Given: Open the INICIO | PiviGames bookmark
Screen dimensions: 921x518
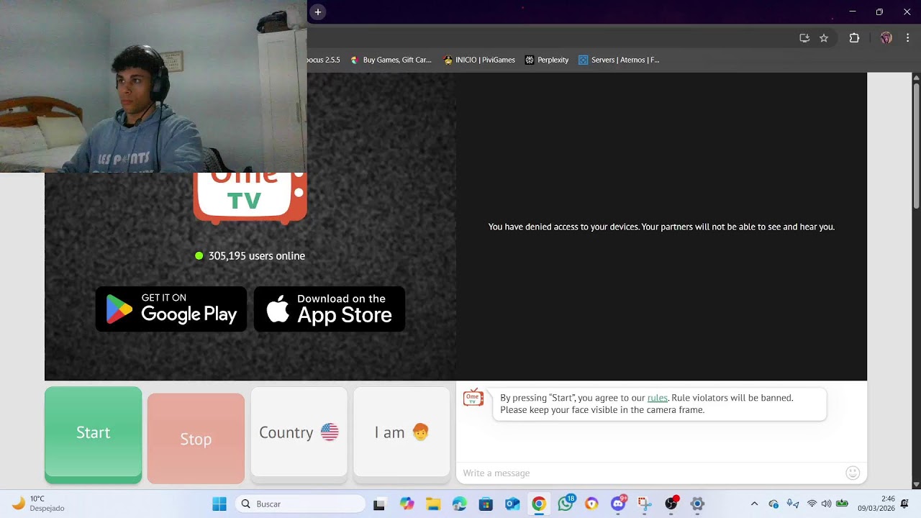Looking at the screenshot, I should tap(479, 60).
